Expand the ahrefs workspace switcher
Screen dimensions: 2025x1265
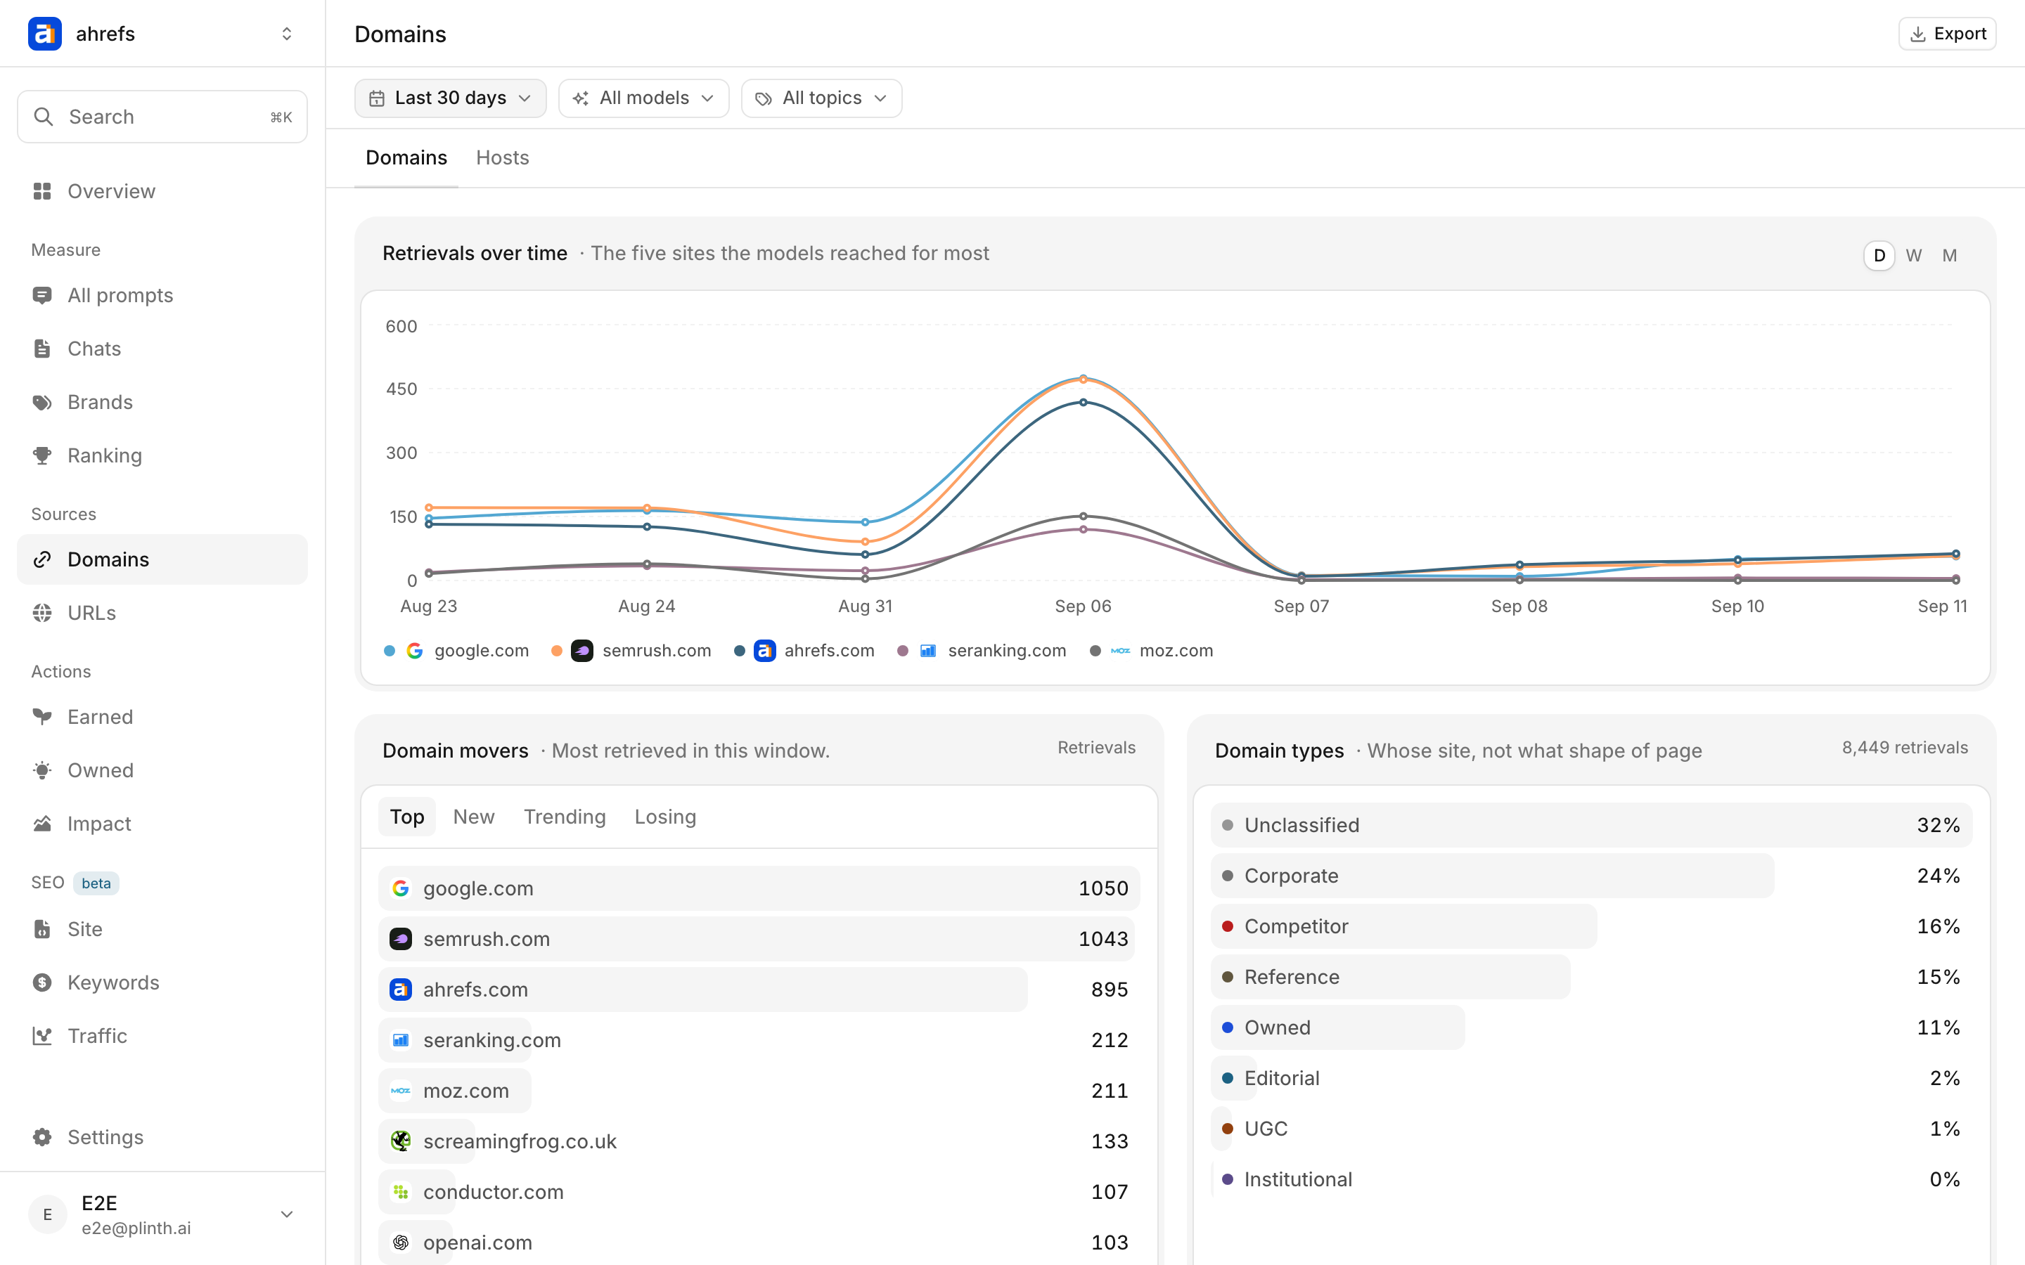286,34
